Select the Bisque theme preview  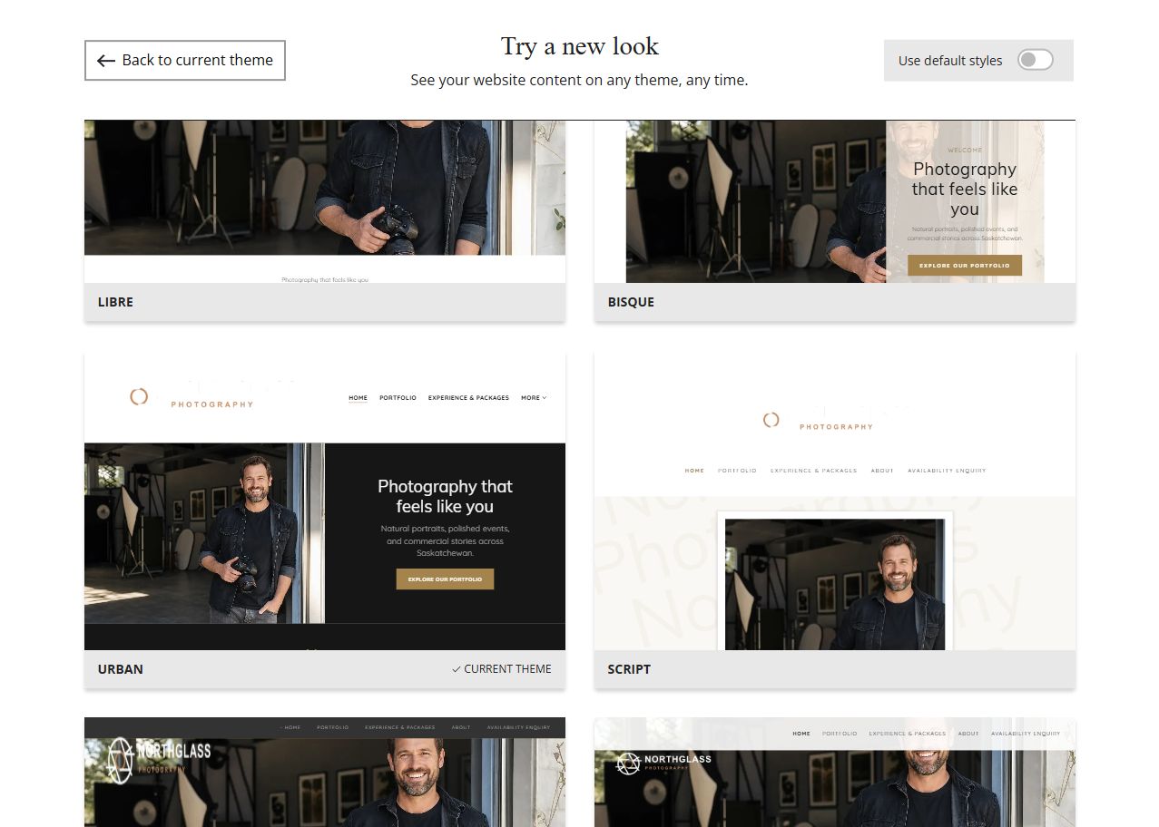pyautogui.click(x=835, y=201)
